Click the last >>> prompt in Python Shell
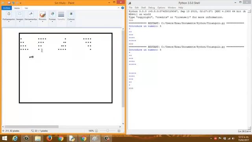The height and width of the screenshot is (142, 252). [x=131, y=88]
